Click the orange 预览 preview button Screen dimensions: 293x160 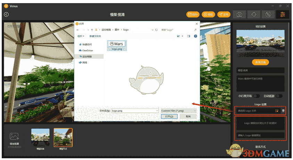[x=208, y=14]
